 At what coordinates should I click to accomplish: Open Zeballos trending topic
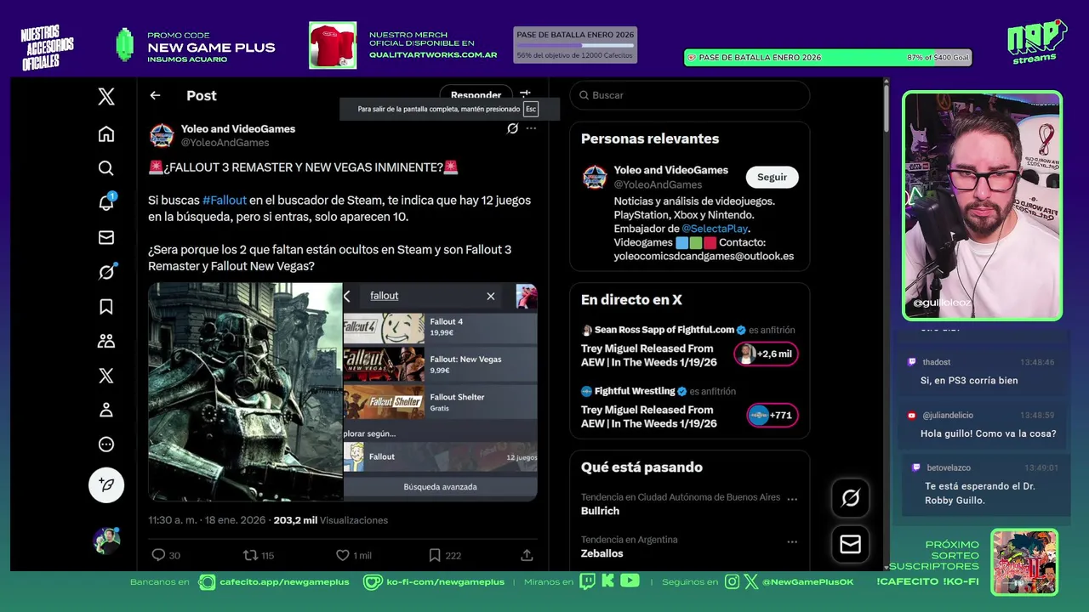pyautogui.click(x=602, y=553)
